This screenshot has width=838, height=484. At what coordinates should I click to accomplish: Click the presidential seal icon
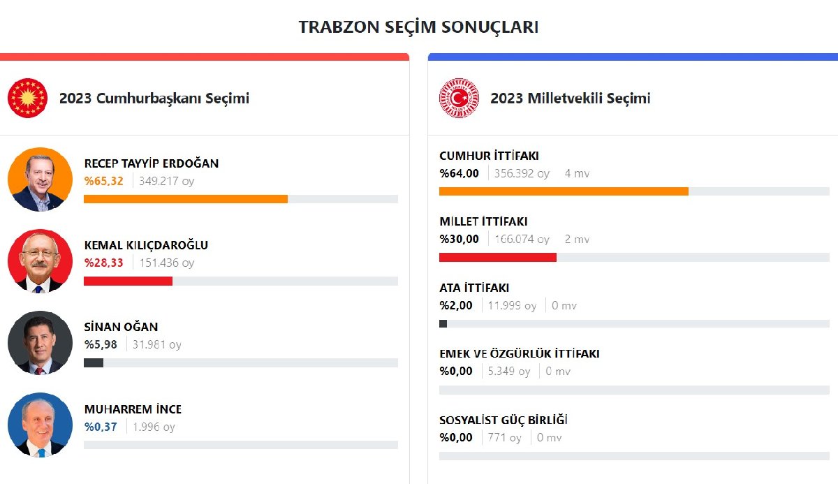click(27, 98)
